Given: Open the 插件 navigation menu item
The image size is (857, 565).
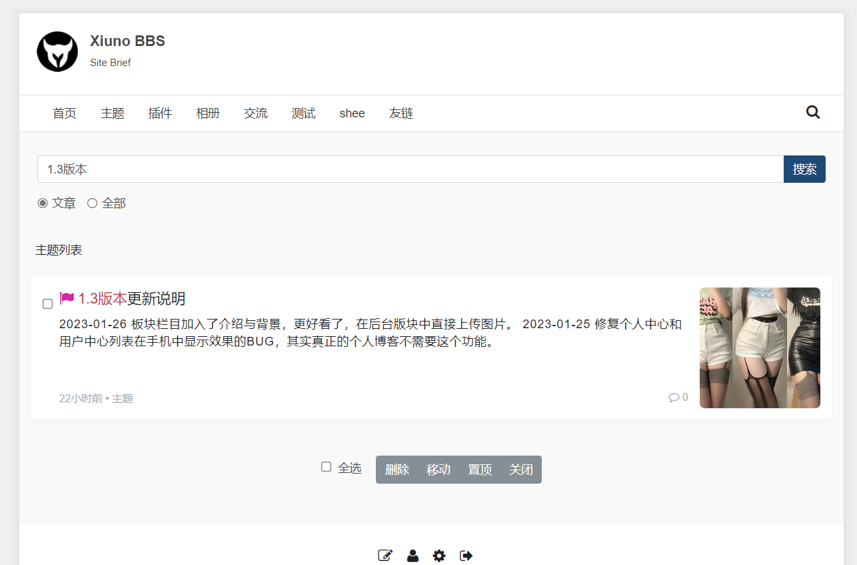Looking at the screenshot, I should pyautogui.click(x=160, y=113).
